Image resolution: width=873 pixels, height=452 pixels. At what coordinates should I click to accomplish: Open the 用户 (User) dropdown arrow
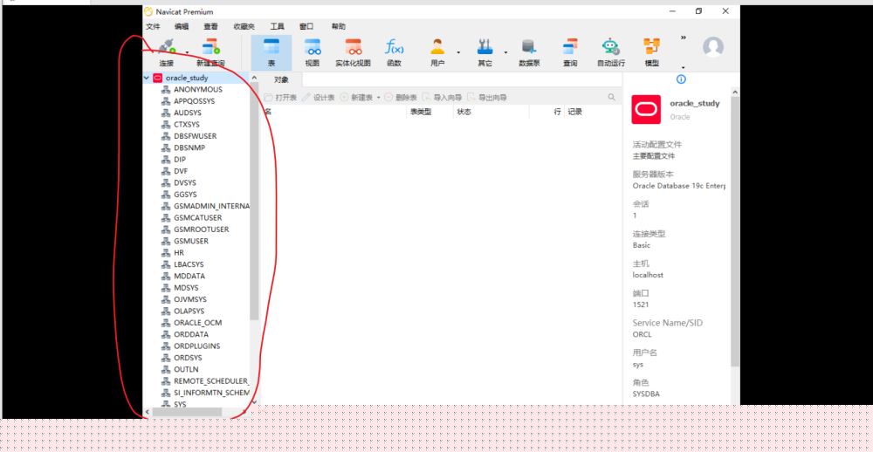458,52
